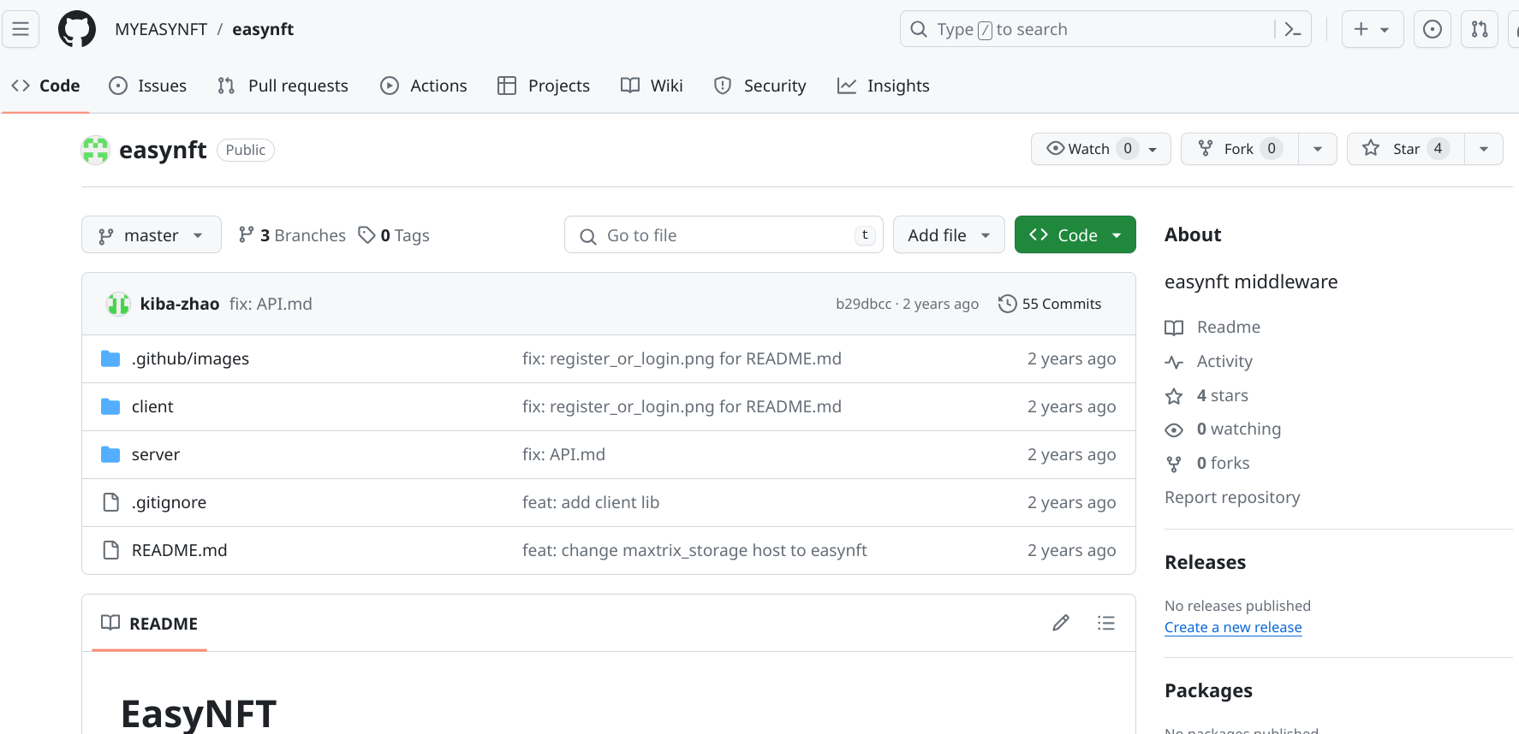1519x734 pixels.
Task: Open the issues inbox icon in header
Action: coord(1433,29)
